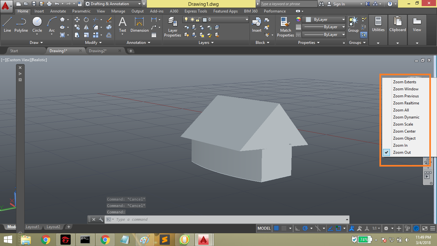Click the Mirror tool icon
437x246 pixels.
(86, 27)
